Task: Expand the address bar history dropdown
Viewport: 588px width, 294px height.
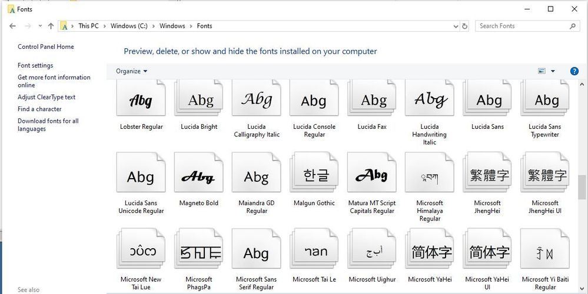Action: pos(456,26)
